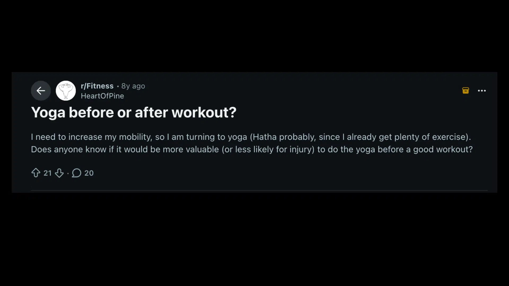This screenshot has width=509, height=286.
Task: Open the r/Fitness community page
Action: 97,86
